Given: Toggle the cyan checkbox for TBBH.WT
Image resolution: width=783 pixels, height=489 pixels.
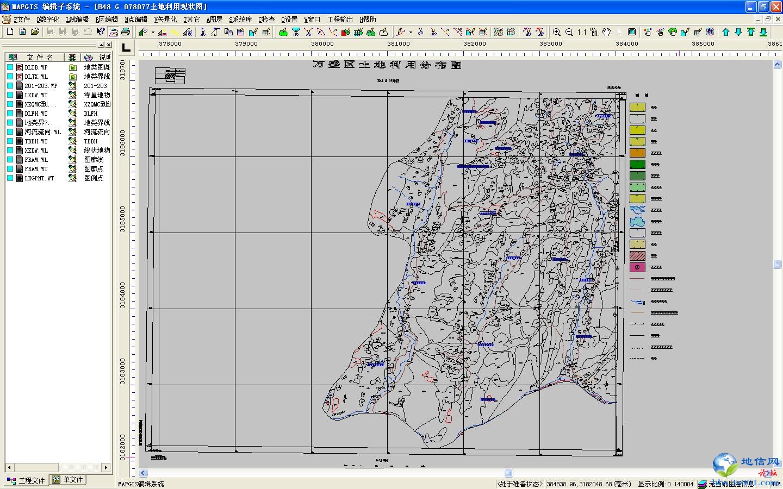Looking at the screenshot, I should pyautogui.click(x=10, y=141).
